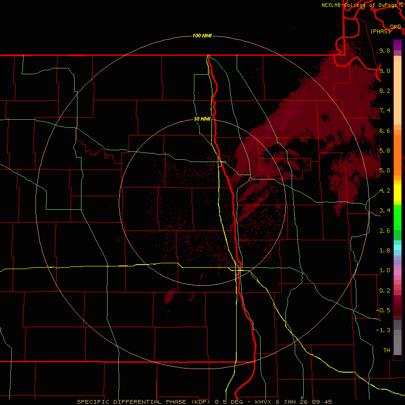This screenshot has width=405, height=405.
Task: Pick the yellow swatch beside 4.2
Action: pyautogui.click(x=397, y=193)
